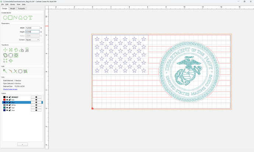Screen dimensions: 254x152
Task: Select the Circle create vector tool
Action: (5, 18)
